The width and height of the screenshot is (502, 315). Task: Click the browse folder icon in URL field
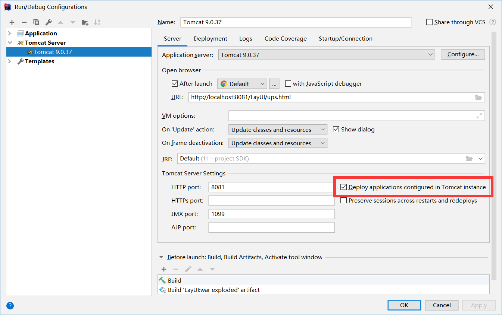coord(478,98)
